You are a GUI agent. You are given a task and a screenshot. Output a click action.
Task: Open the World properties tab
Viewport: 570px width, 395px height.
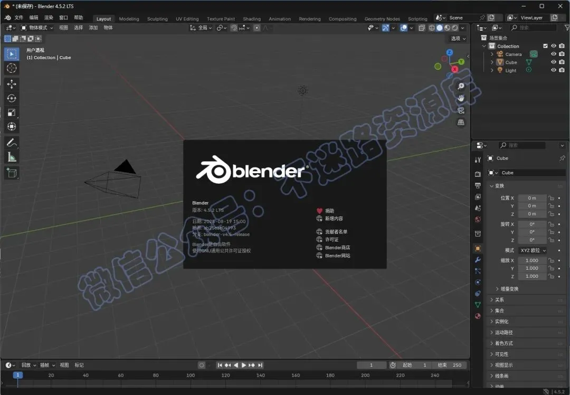click(x=478, y=219)
